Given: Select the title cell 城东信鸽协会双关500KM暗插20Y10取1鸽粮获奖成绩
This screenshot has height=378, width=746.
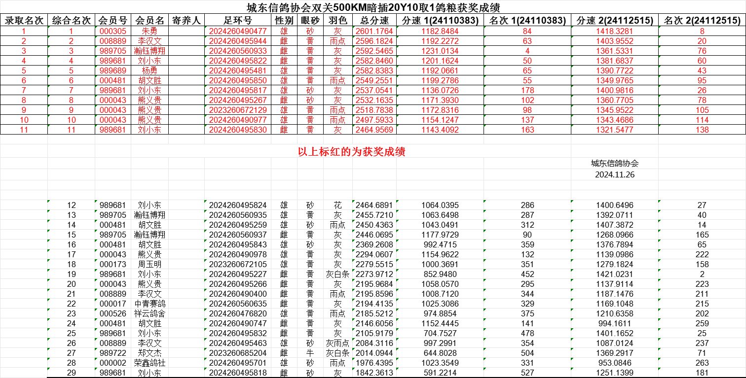Looking at the screenshot, I should (x=373, y=8).
